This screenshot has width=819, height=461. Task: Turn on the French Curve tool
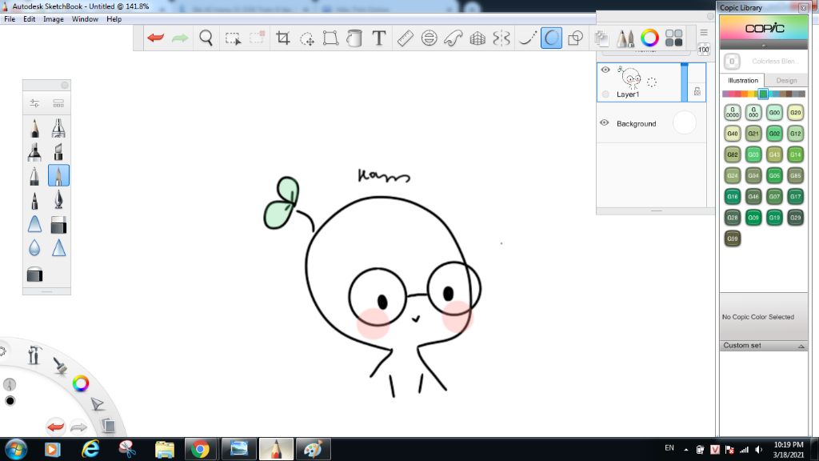[x=453, y=38]
